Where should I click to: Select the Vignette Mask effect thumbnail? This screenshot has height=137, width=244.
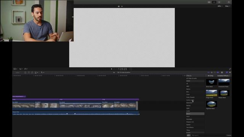pos(211,104)
